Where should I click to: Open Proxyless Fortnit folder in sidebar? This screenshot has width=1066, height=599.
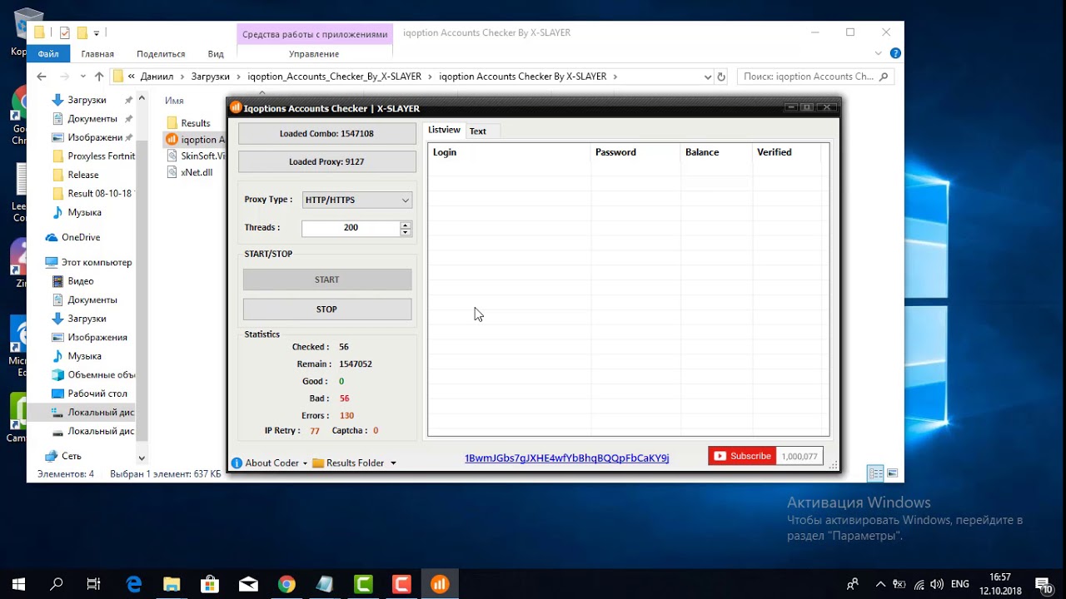point(101,156)
